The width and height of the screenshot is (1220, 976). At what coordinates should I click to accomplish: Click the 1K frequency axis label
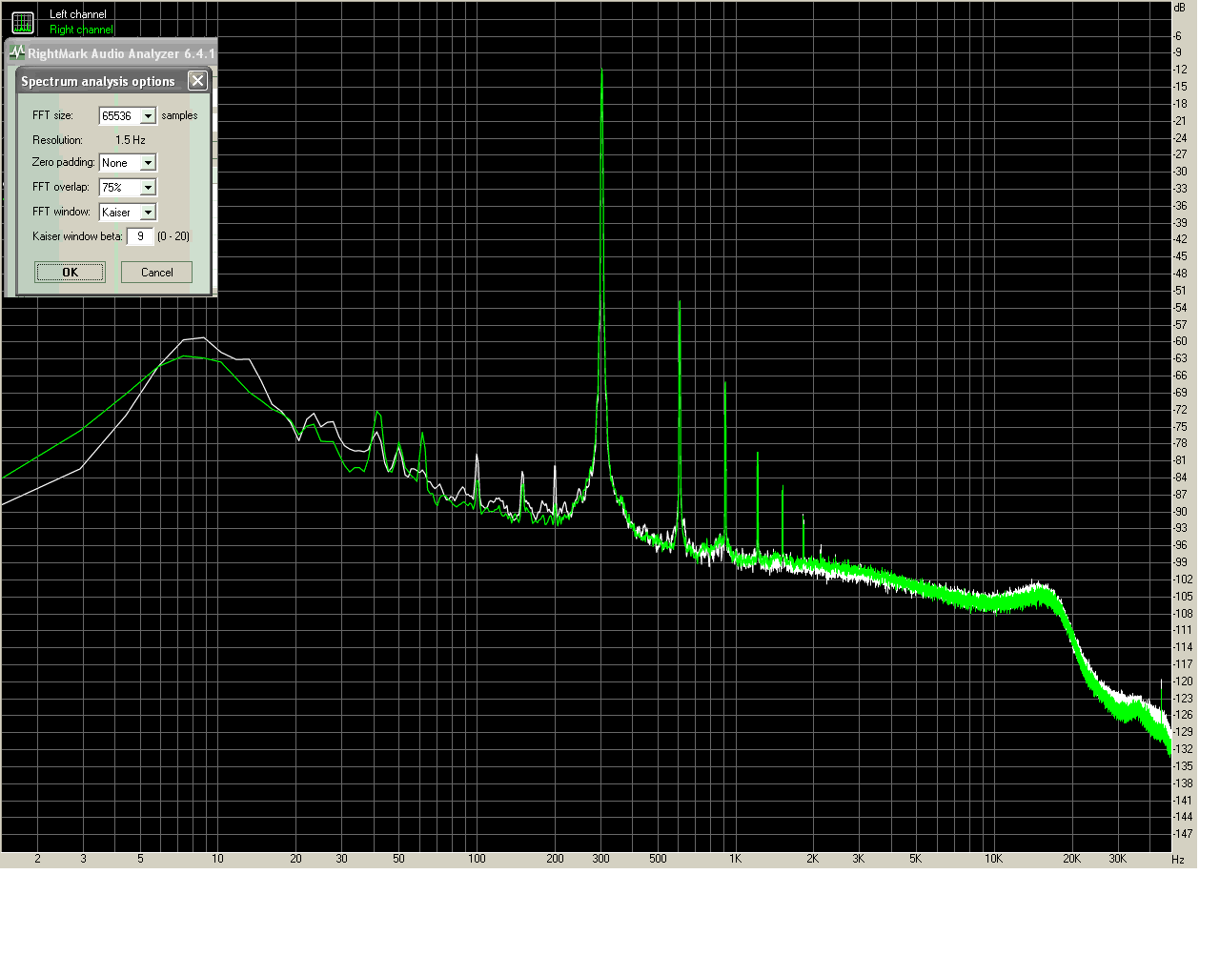735,859
